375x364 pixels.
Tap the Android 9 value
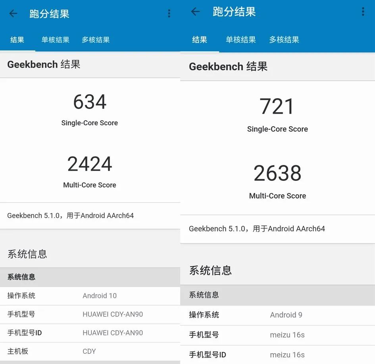click(286, 315)
